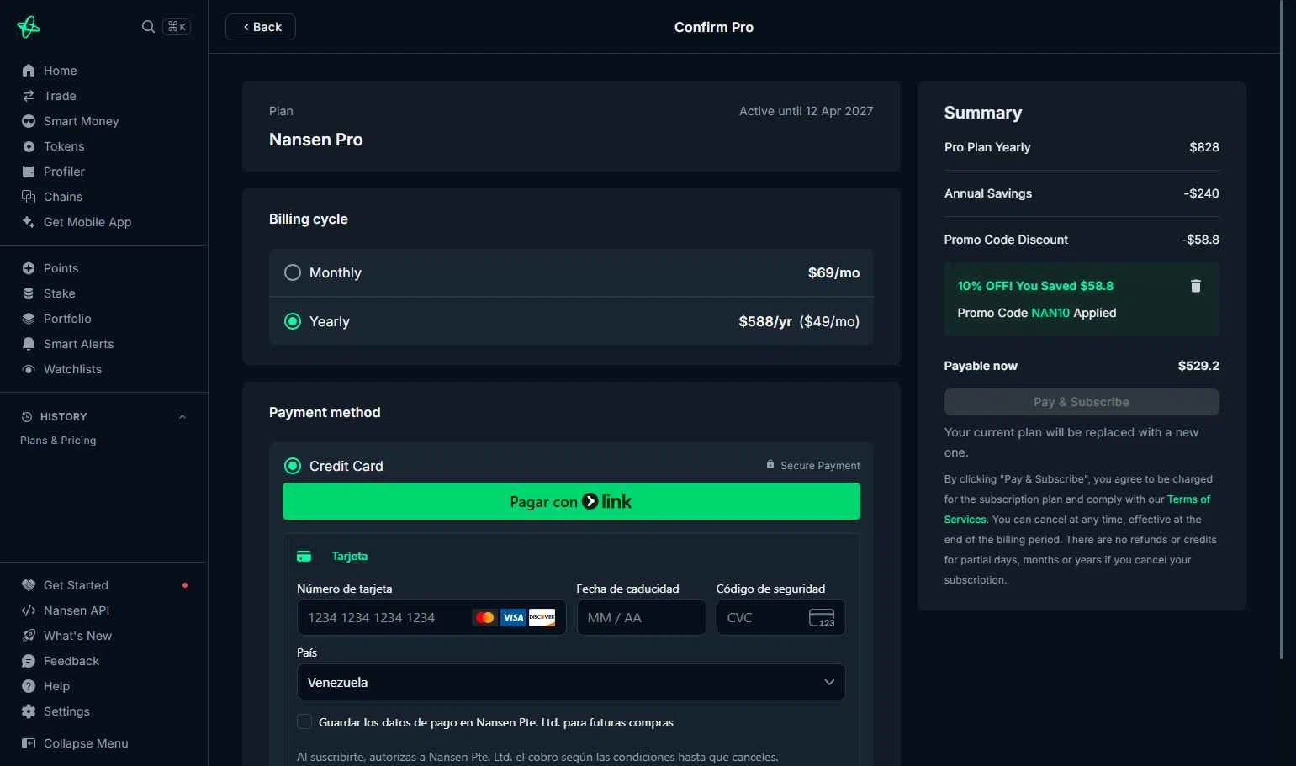Click the Payable now $529.2 amount

(1198, 366)
